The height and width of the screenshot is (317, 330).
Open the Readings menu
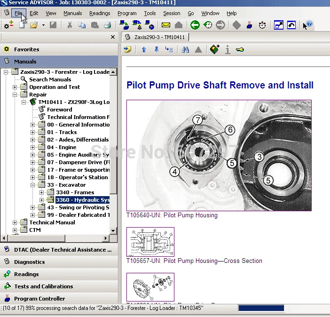[x=100, y=13]
